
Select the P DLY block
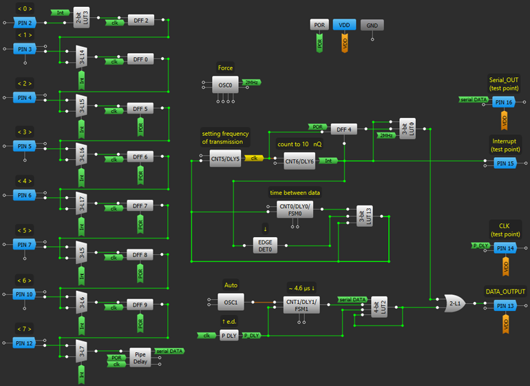pos(229,335)
